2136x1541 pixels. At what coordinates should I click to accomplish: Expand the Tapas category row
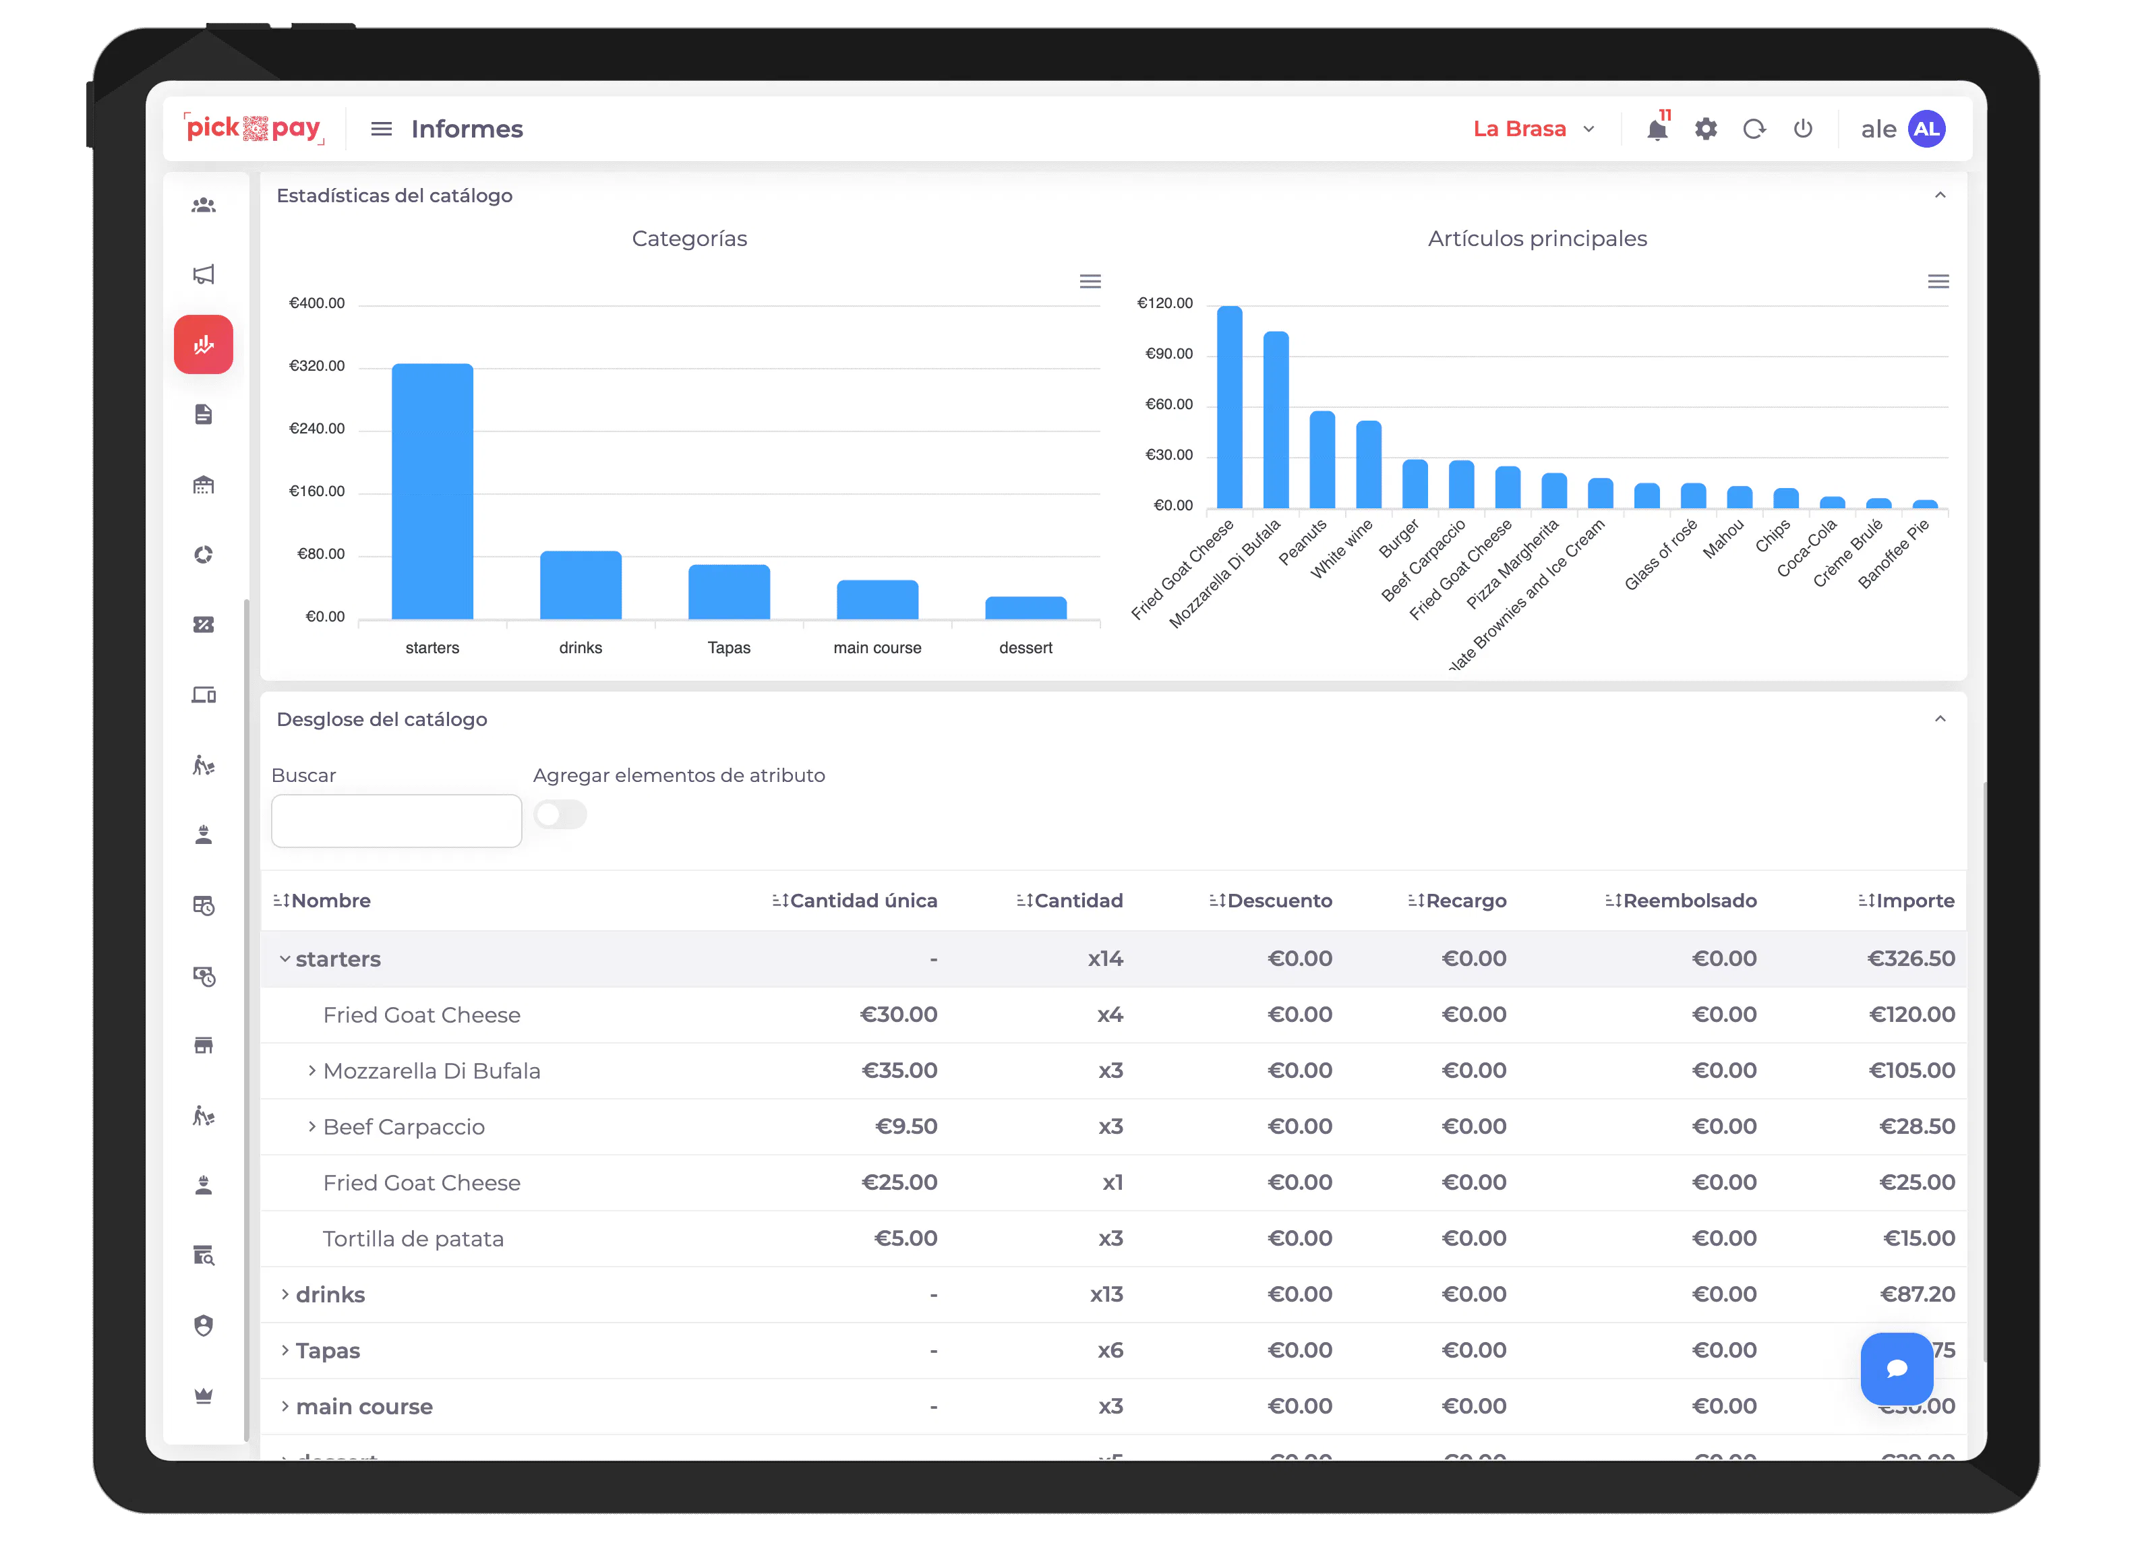[x=285, y=1350]
